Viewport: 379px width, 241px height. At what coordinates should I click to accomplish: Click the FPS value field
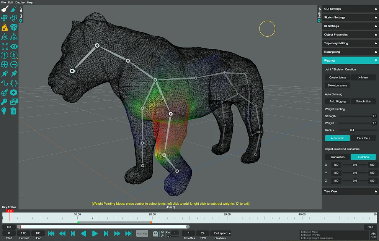coord(203,233)
